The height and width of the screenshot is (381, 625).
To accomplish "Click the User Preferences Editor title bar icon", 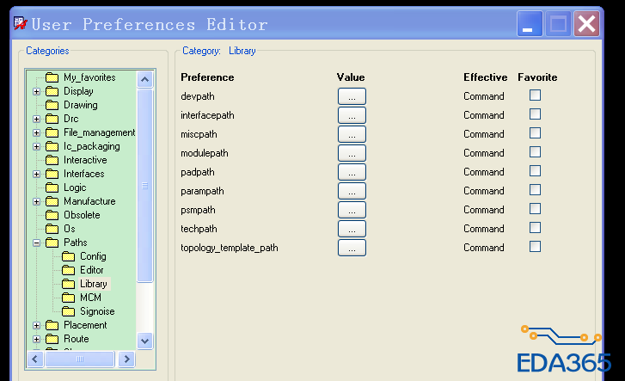I will [x=19, y=23].
